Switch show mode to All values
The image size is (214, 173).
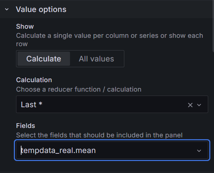click(x=96, y=59)
